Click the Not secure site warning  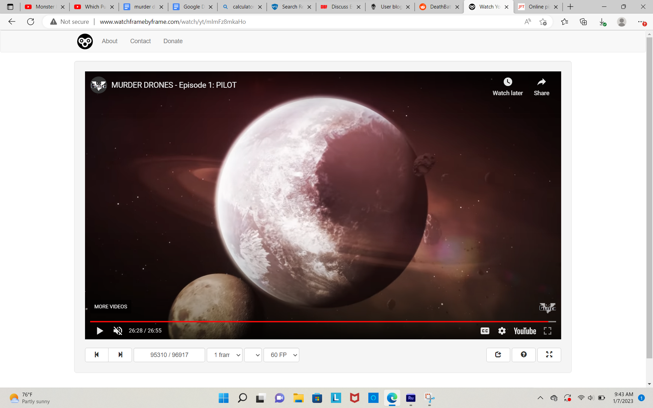70,22
